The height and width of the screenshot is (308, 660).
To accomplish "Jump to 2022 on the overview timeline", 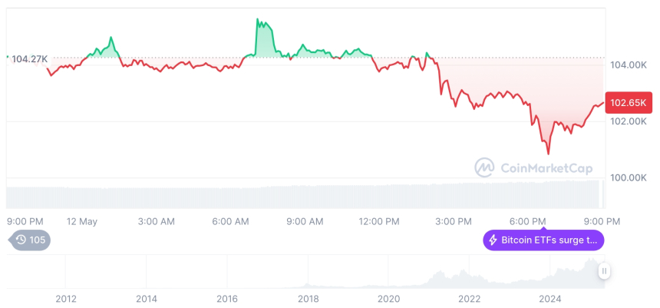I will tap(469, 299).
